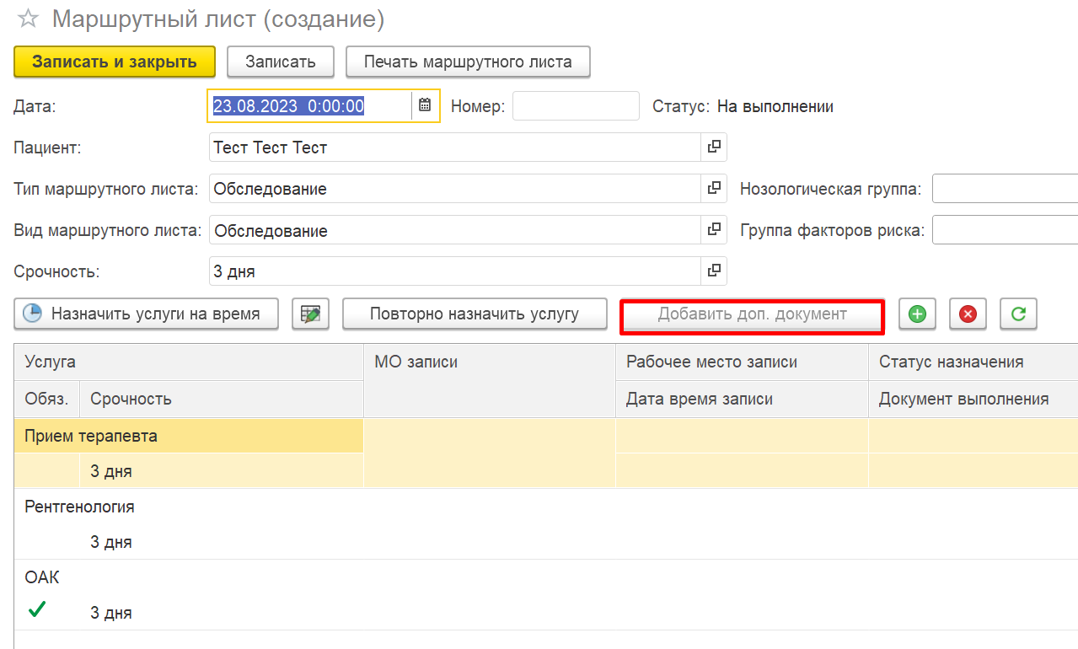Screen dimensions: 1078x649
Task: Open Вид маршрутного листа selection button
Action: (x=713, y=230)
